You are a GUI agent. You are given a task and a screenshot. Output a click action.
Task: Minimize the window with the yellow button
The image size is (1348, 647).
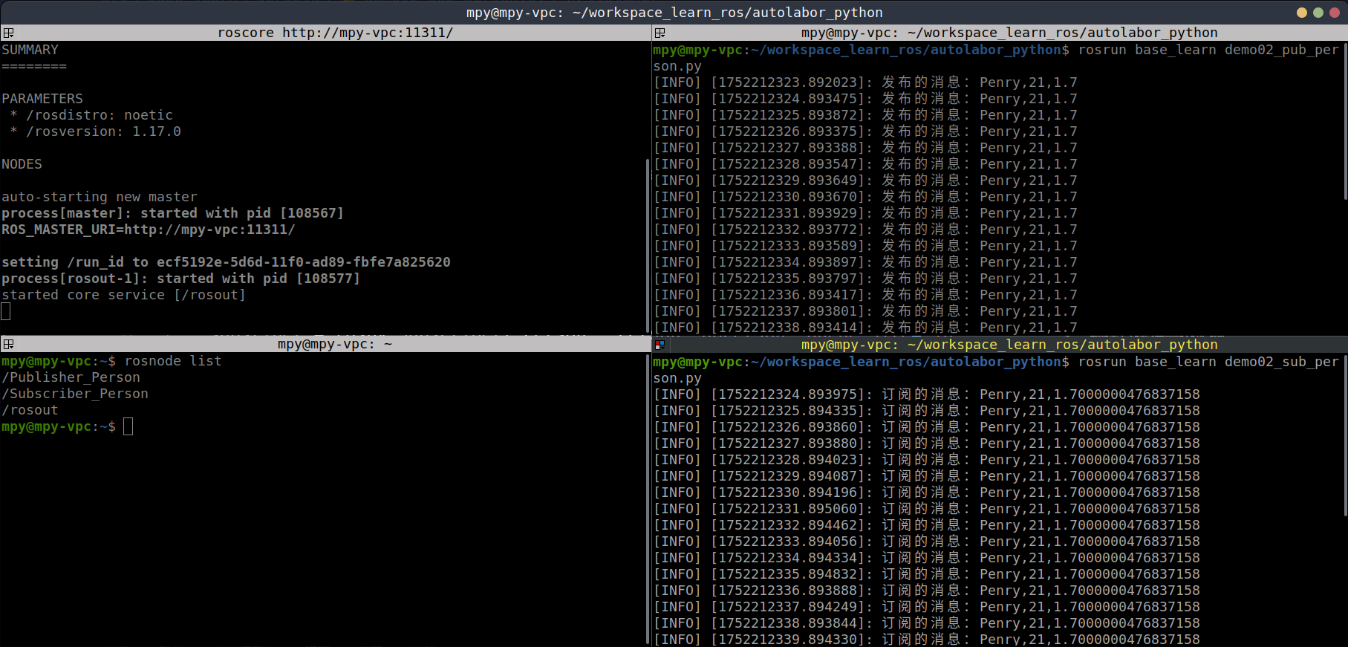tap(1301, 13)
